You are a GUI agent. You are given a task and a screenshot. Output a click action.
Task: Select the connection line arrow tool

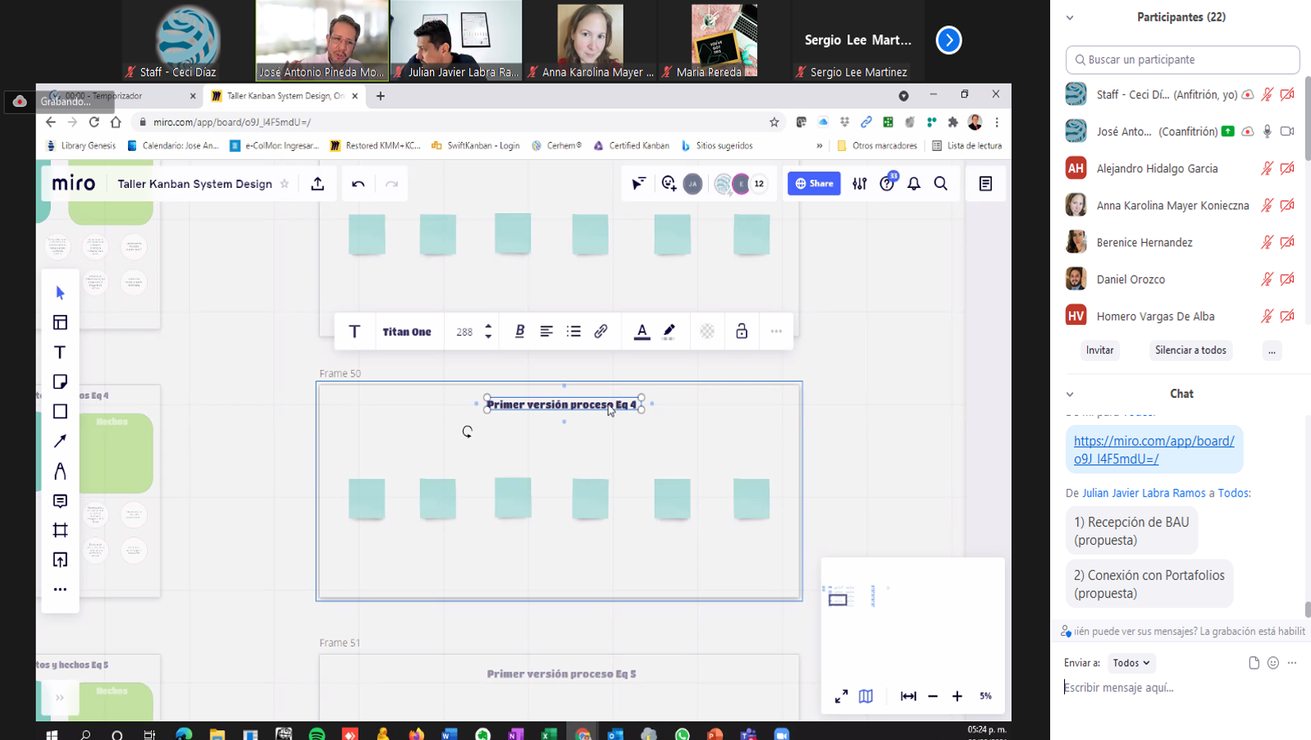[x=60, y=441]
